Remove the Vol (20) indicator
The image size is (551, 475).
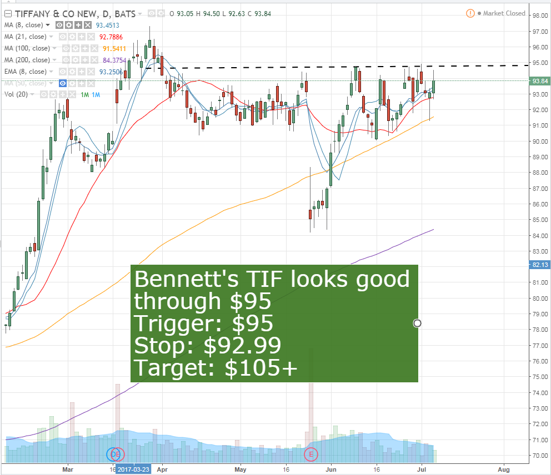72,94
